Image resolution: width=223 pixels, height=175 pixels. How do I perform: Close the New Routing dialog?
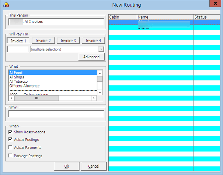click(x=215, y=3)
